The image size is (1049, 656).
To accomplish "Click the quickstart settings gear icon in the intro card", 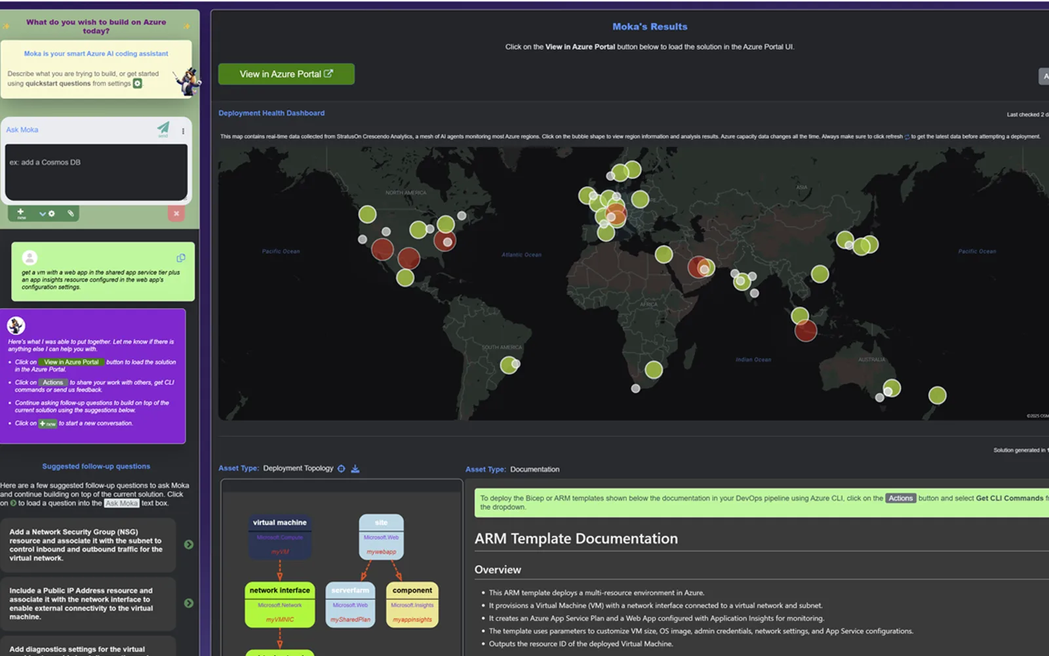I will [138, 83].
